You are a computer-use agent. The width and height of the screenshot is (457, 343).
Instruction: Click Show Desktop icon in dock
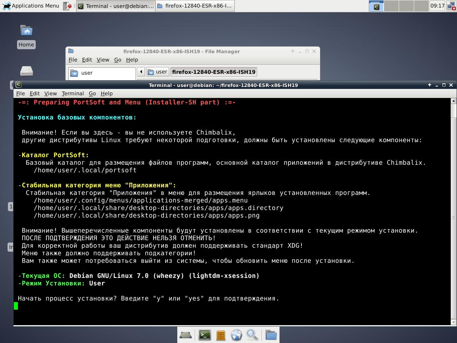pyautogui.click(x=185, y=335)
